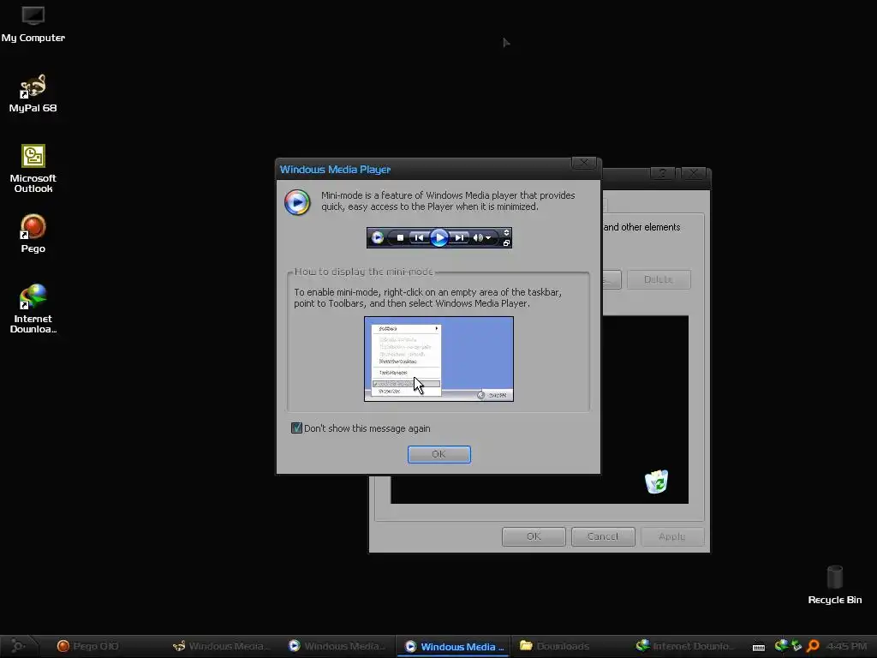Viewport: 877px width, 658px height.
Task: Switch to Internet Download taskbar button
Action: 684,646
